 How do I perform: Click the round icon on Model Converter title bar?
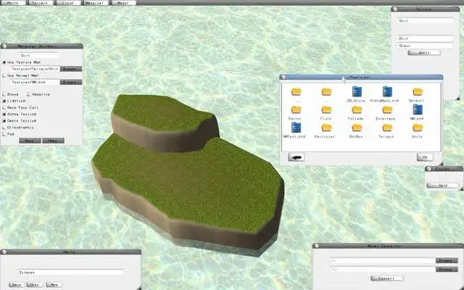(x=316, y=246)
